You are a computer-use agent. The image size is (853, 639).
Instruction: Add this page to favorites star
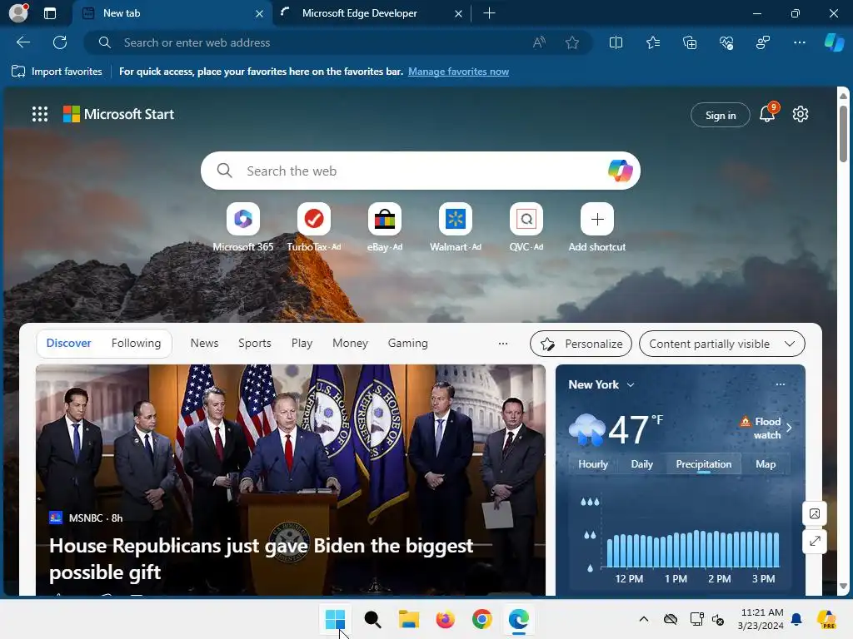pos(571,42)
